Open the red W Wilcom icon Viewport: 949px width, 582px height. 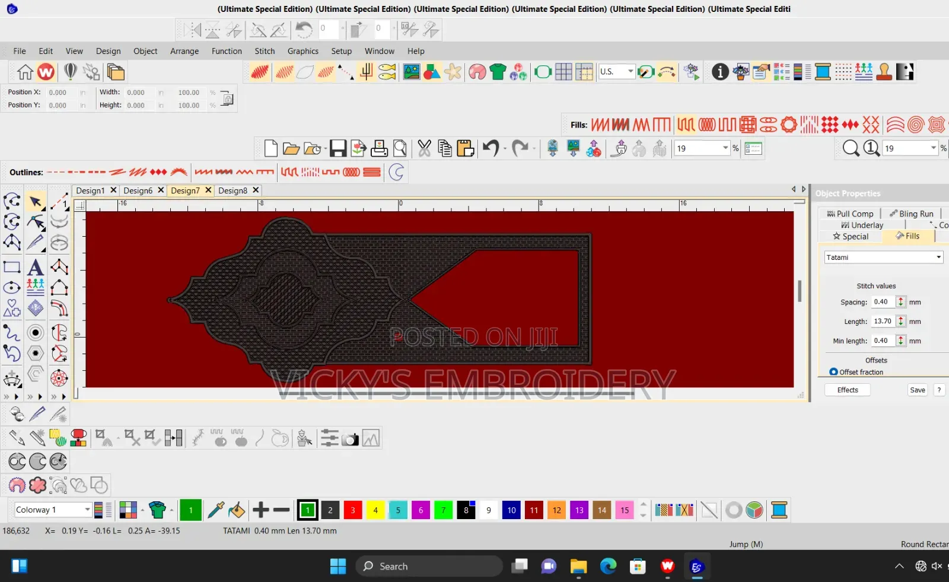pyautogui.click(x=46, y=72)
